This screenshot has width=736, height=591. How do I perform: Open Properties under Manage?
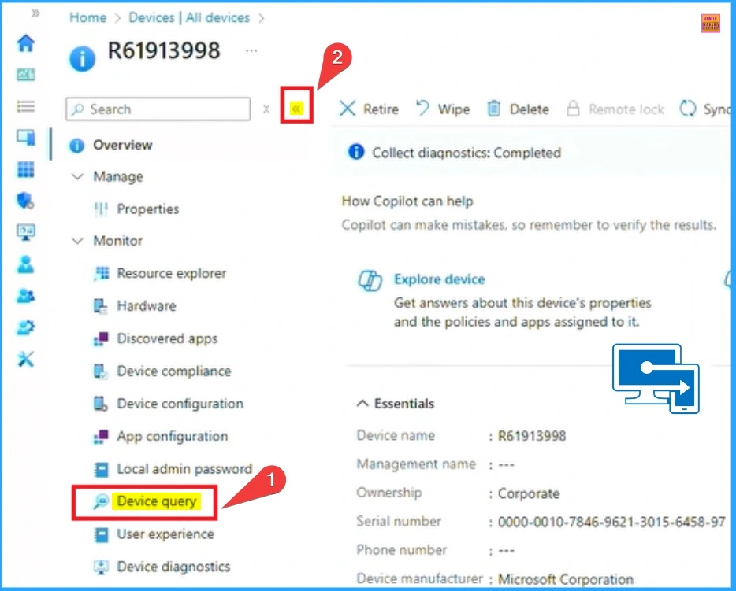148,209
